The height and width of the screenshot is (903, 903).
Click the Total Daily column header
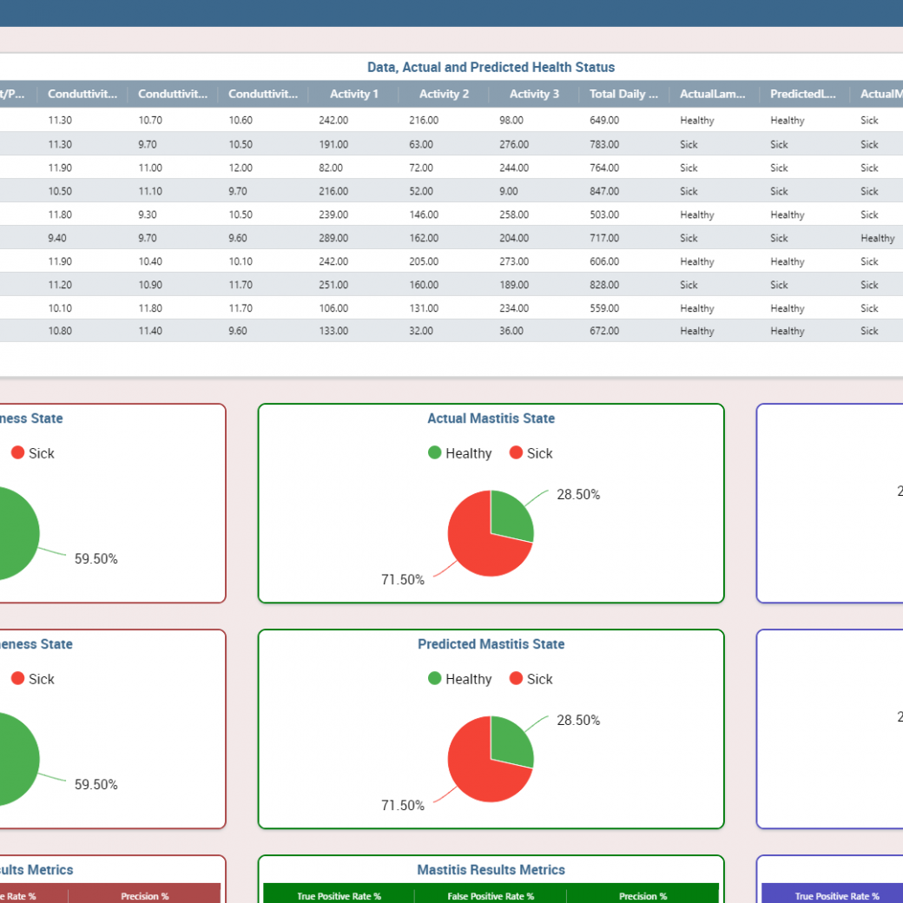click(x=623, y=95)
